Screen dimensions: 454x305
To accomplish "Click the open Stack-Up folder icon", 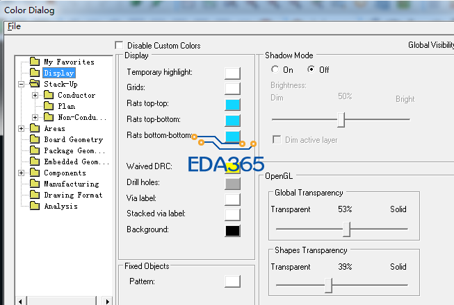I will pyautogui.click(x=35, y=84).
